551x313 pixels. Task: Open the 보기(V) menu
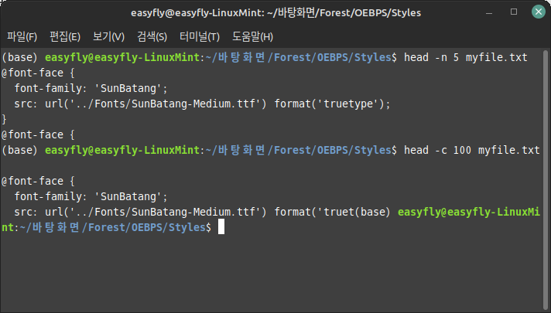pos(108,36)
